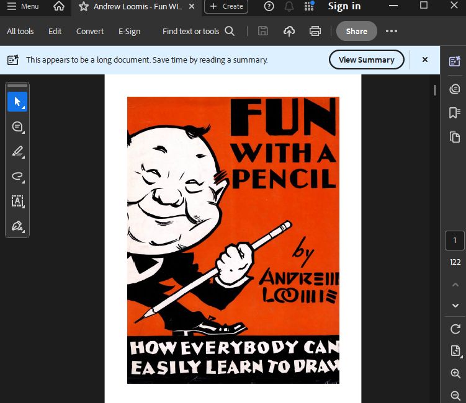
Task: Rotate the page clockwise
Action: click(455, 329)
